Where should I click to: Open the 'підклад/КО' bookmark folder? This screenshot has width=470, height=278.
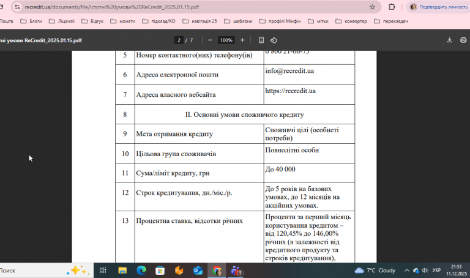pos(159,21)
